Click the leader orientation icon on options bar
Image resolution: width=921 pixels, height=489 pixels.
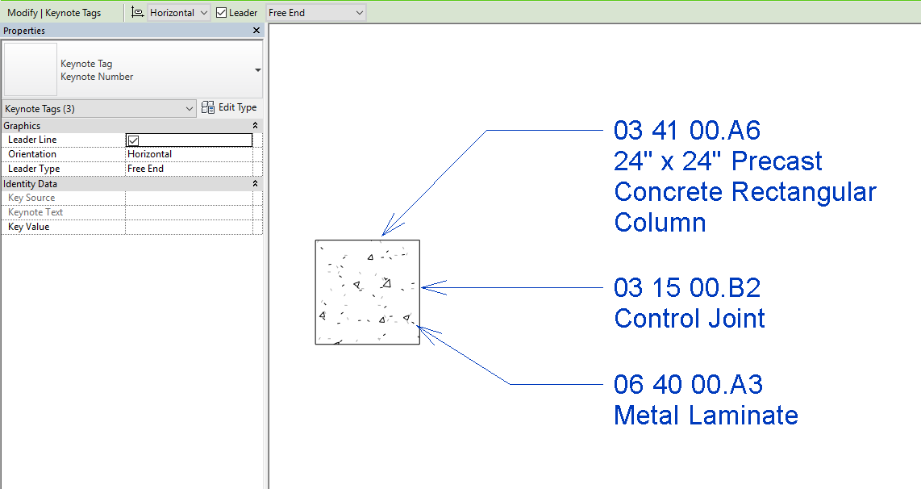[x=138, y=12]
